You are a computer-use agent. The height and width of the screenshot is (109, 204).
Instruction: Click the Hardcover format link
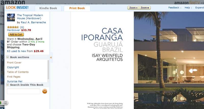point(14,30)
